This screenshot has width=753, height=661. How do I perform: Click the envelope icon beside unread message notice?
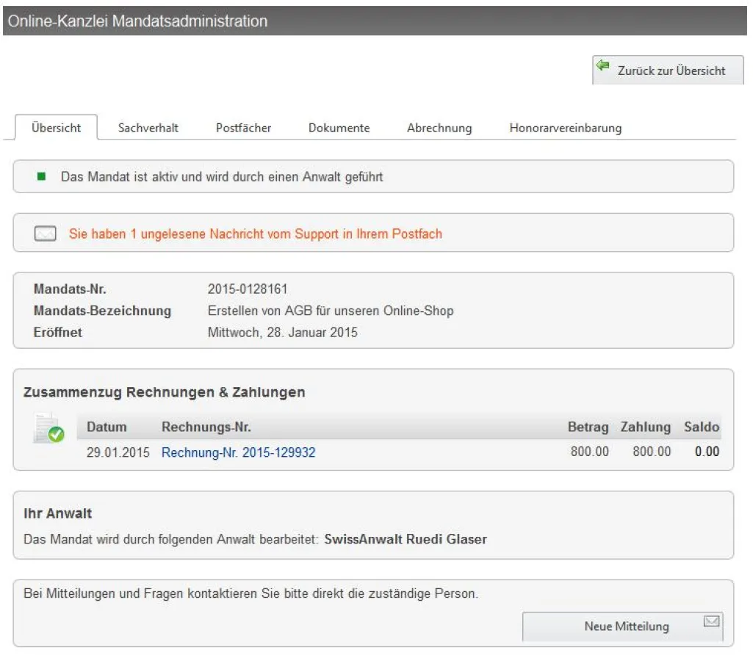coord(46,234)
